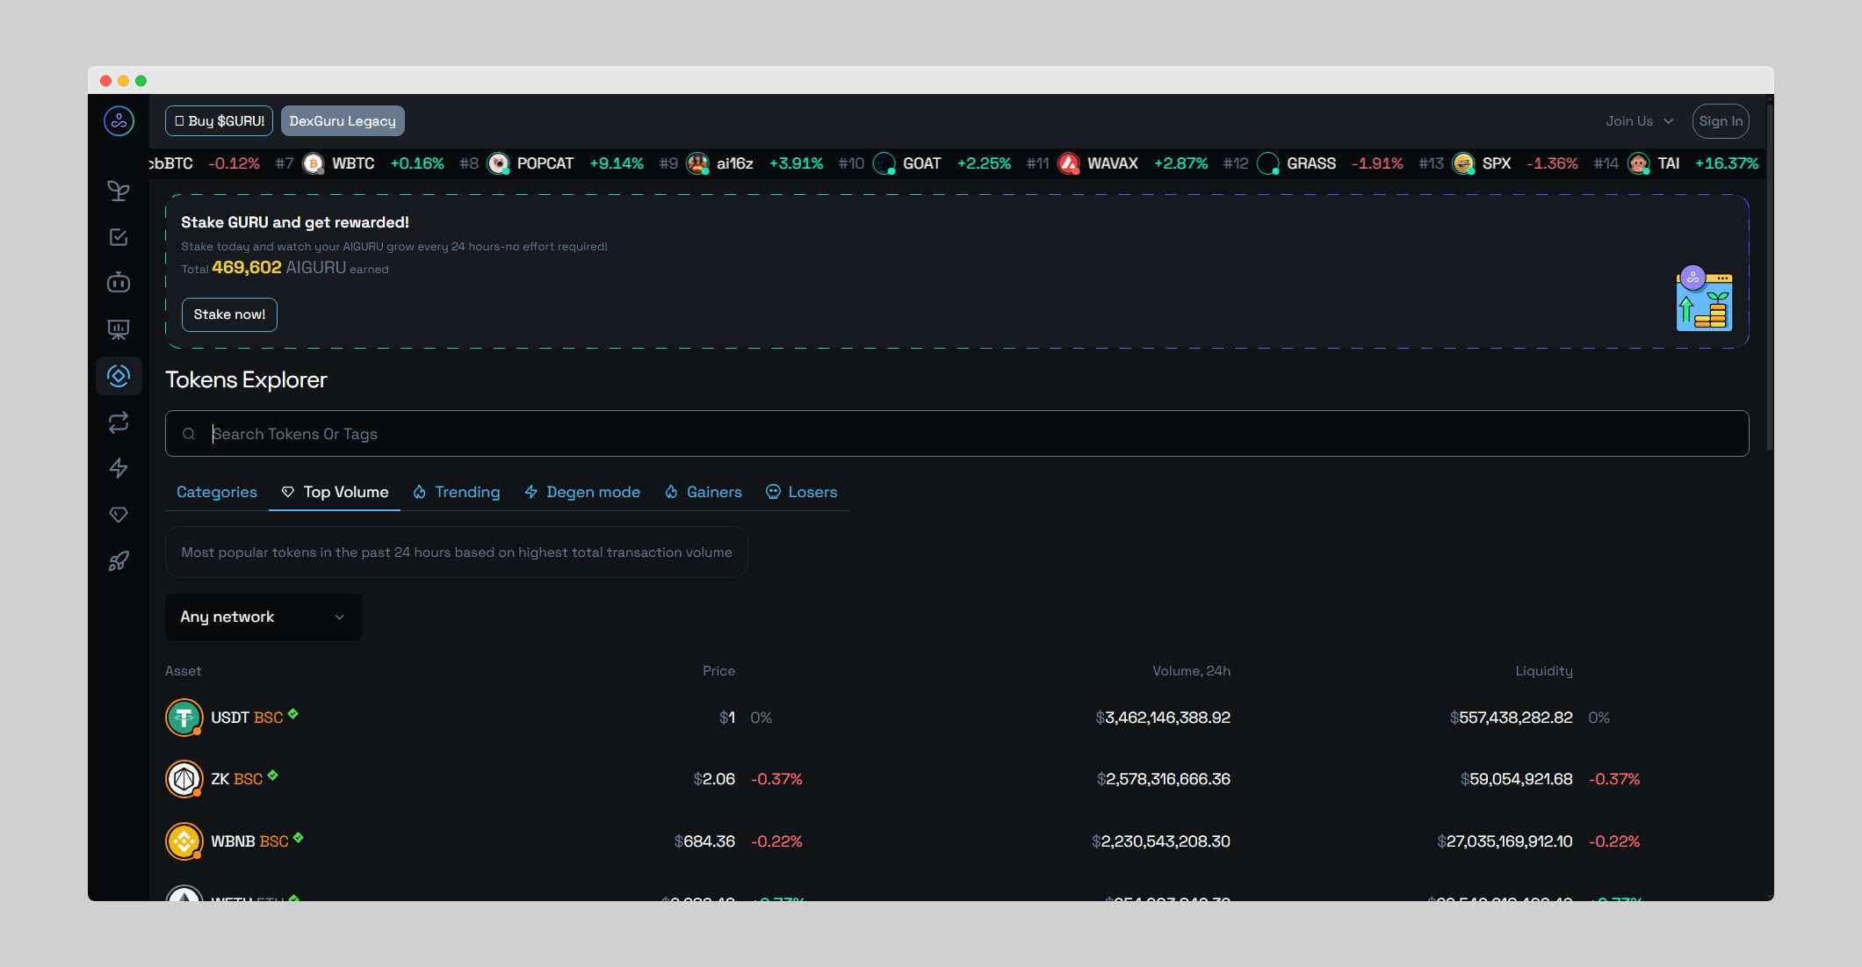Click the staking rewards illustration
1862x967 pixels.
click(x=1705, y=299)
